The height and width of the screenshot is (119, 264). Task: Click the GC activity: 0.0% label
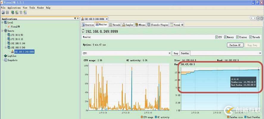click(137, 60)
